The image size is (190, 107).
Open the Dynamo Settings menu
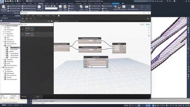coord(47,16)
